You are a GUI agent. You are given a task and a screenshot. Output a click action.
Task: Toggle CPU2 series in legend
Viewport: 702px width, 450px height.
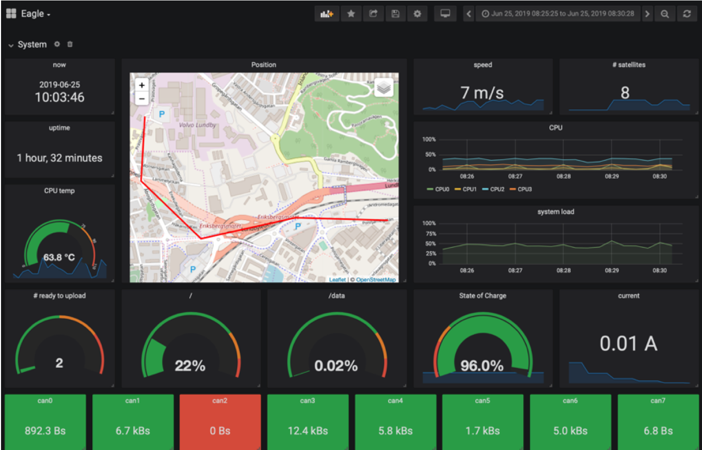[494, 189]
